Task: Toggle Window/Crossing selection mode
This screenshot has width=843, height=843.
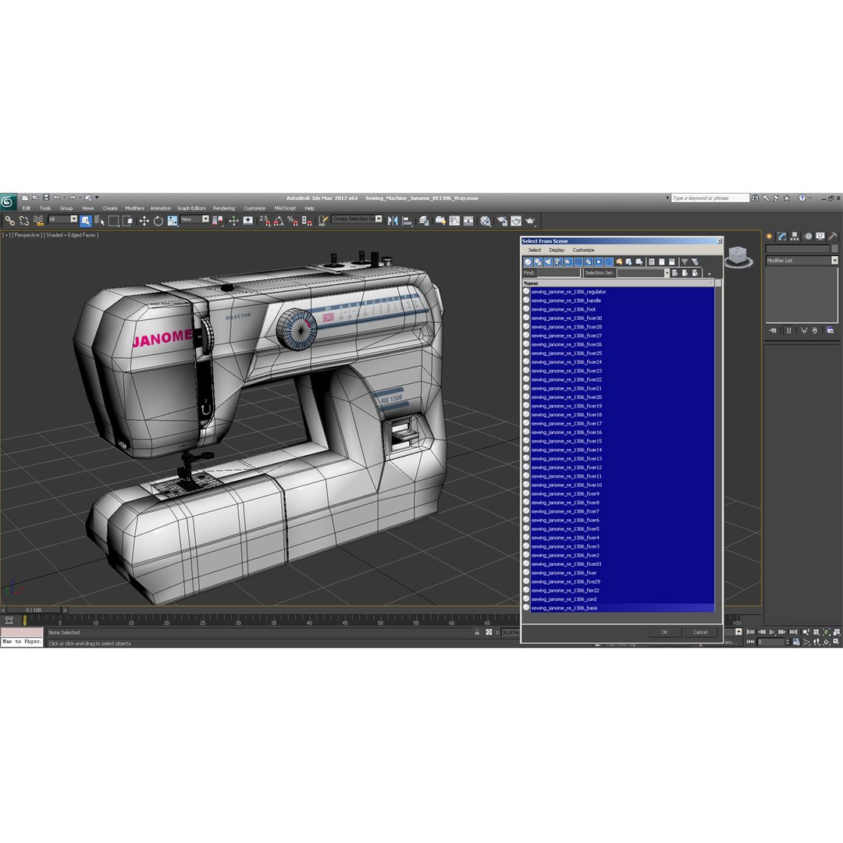Action: coord(127,220)
